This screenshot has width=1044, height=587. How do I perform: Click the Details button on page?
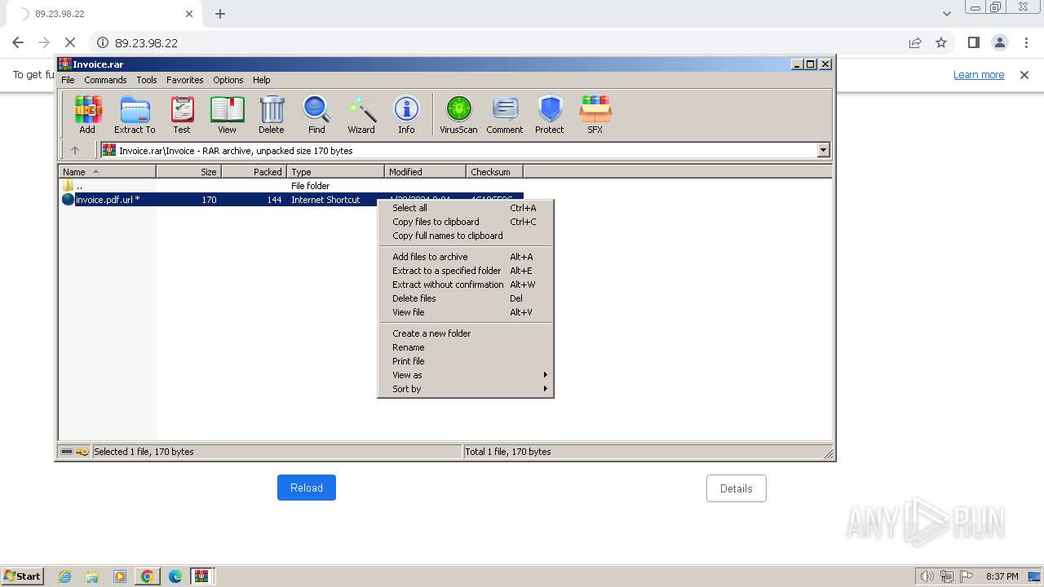click(x=737, y=488)
